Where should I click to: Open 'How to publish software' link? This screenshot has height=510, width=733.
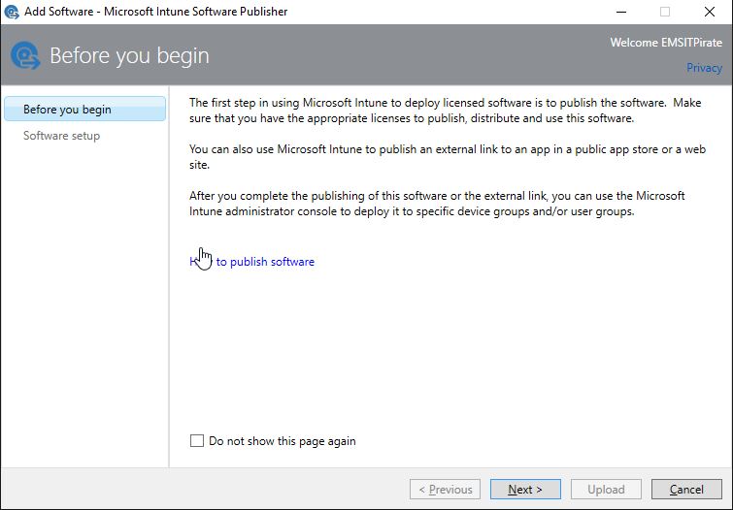[x=251, y=262]
